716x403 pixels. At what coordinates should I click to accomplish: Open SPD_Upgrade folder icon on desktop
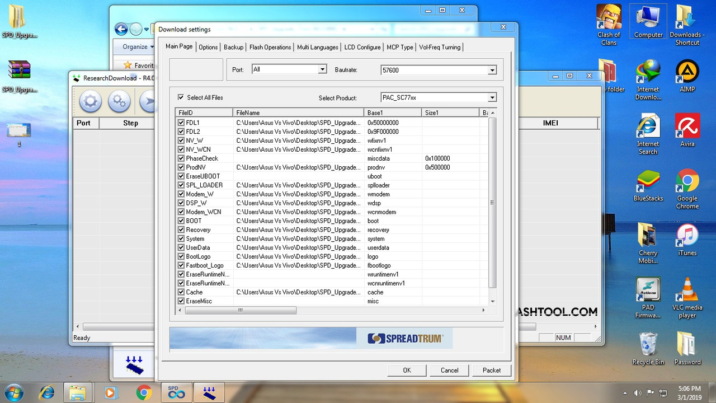pyautogui.click(x=19, y=22)
